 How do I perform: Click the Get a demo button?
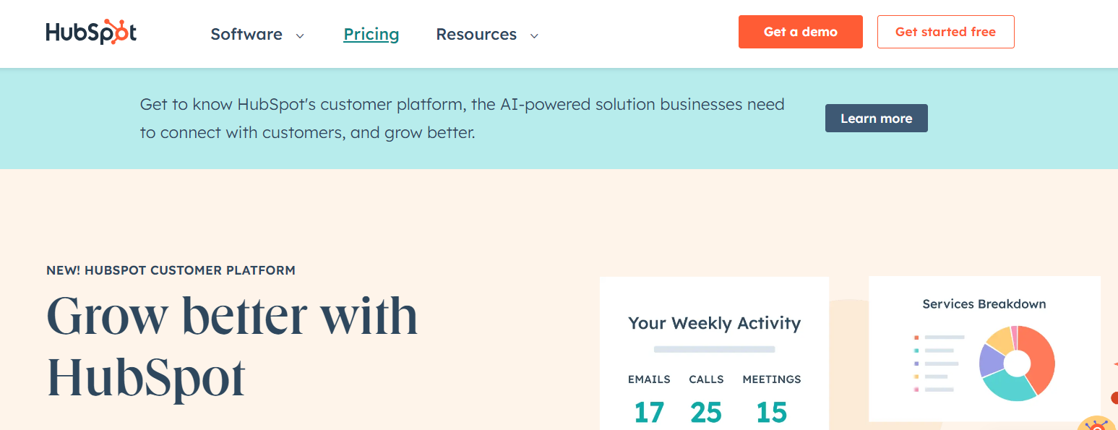800,32
